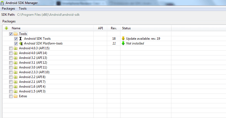Check the Android 1.6 (API 4) checkbox

(x=11, y=87)
